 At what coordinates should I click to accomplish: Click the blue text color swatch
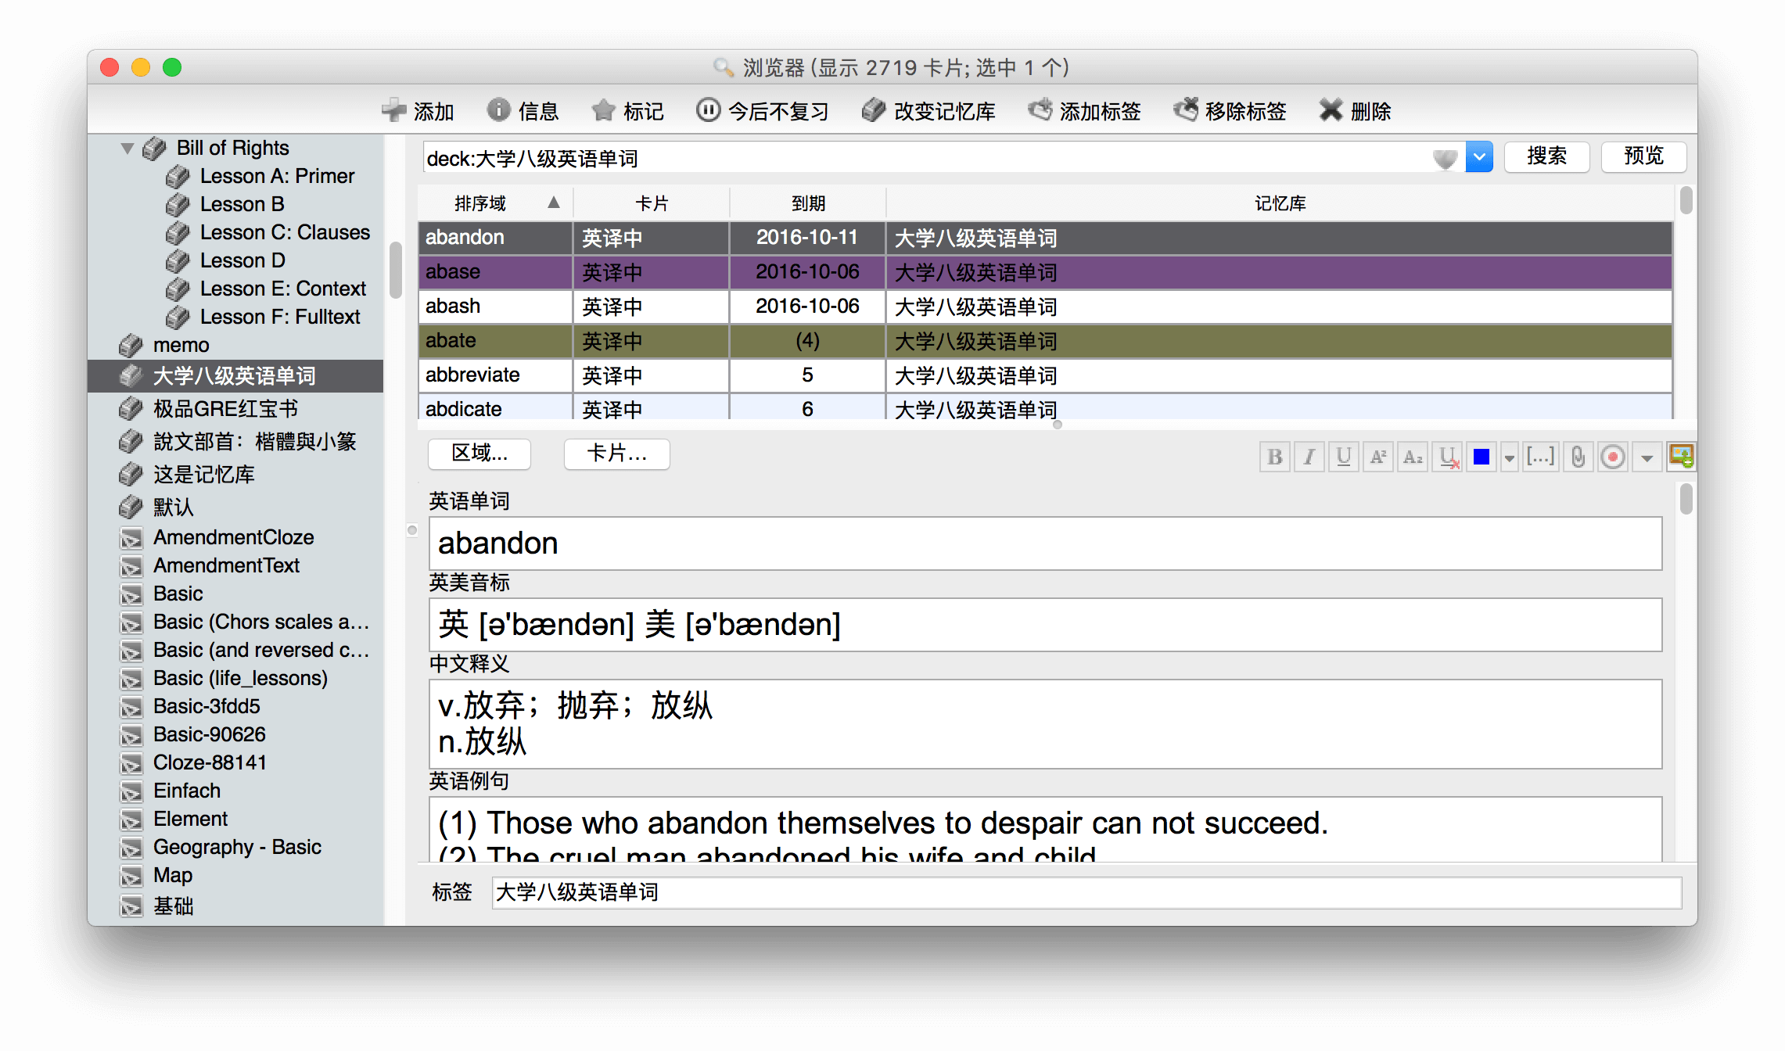pos(1482,457)
